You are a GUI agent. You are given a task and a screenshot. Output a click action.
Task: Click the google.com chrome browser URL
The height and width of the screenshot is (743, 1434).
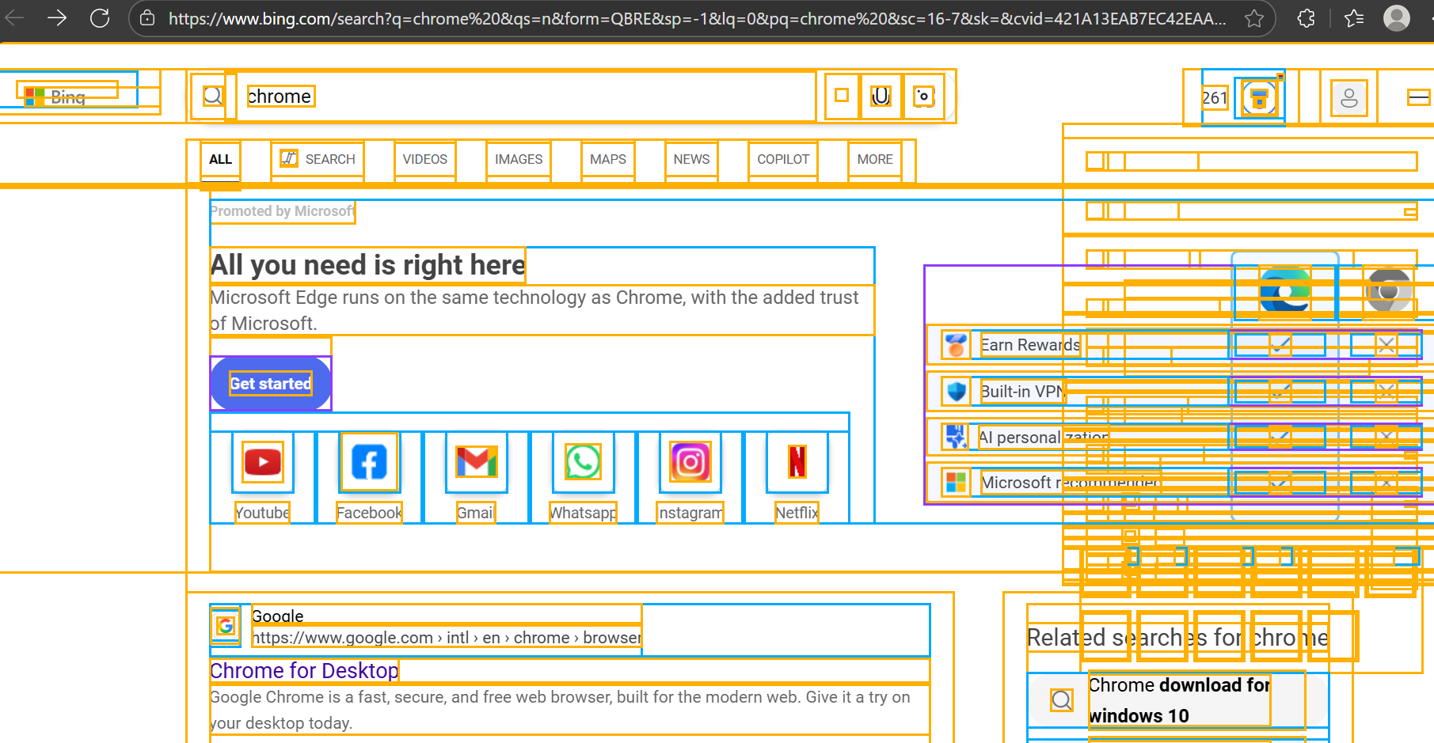pyautogui.click(x=447, y=638)
